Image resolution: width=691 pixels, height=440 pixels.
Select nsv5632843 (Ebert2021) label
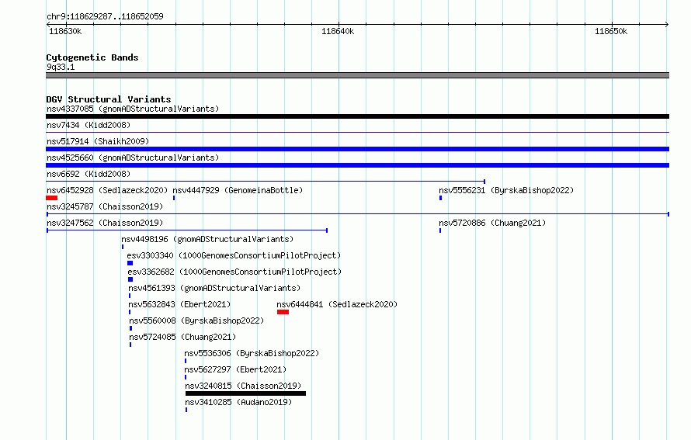179,304
